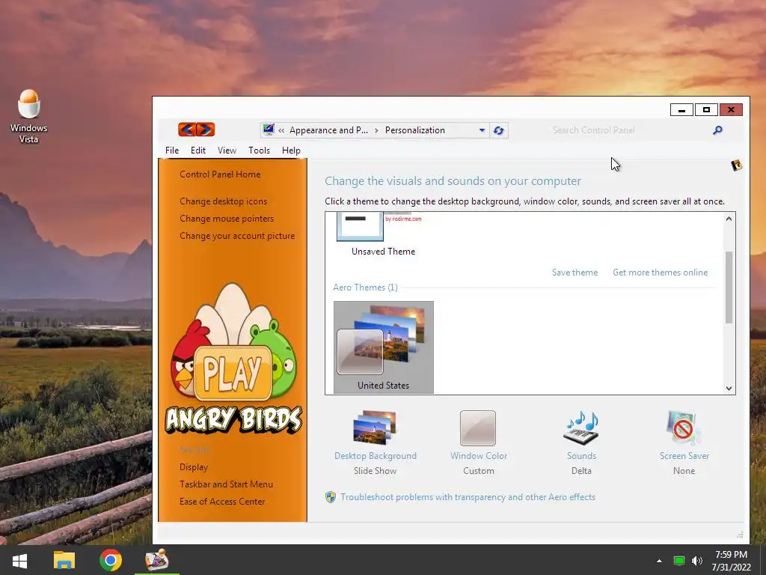Open the Windows Start button
The image size is (766, 575).
[x=19, y=560]
